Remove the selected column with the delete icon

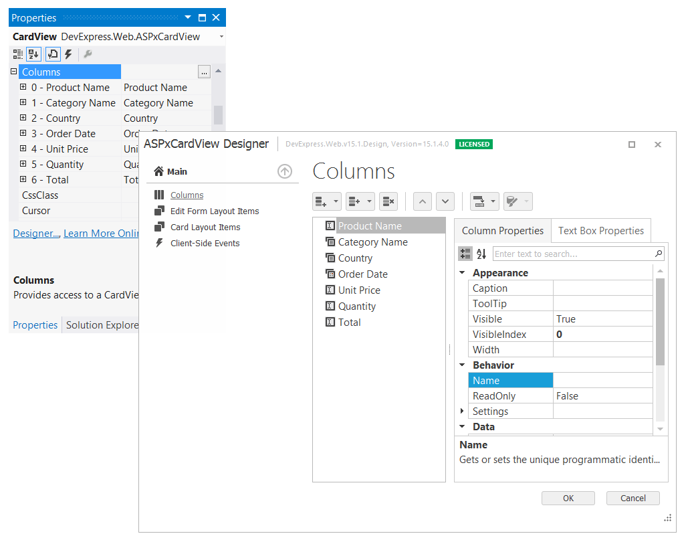tap(388, 201)
